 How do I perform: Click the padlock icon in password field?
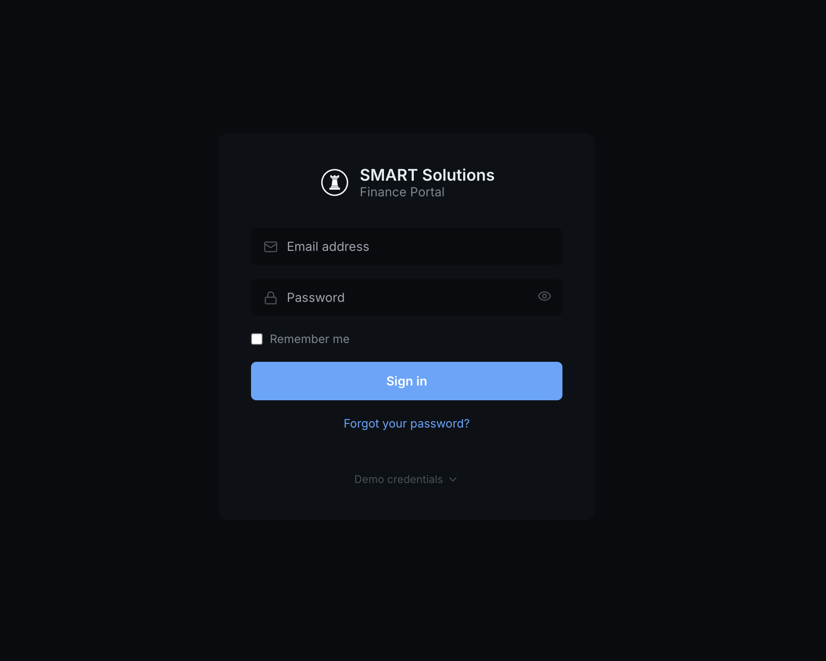(x=271, y=298)
